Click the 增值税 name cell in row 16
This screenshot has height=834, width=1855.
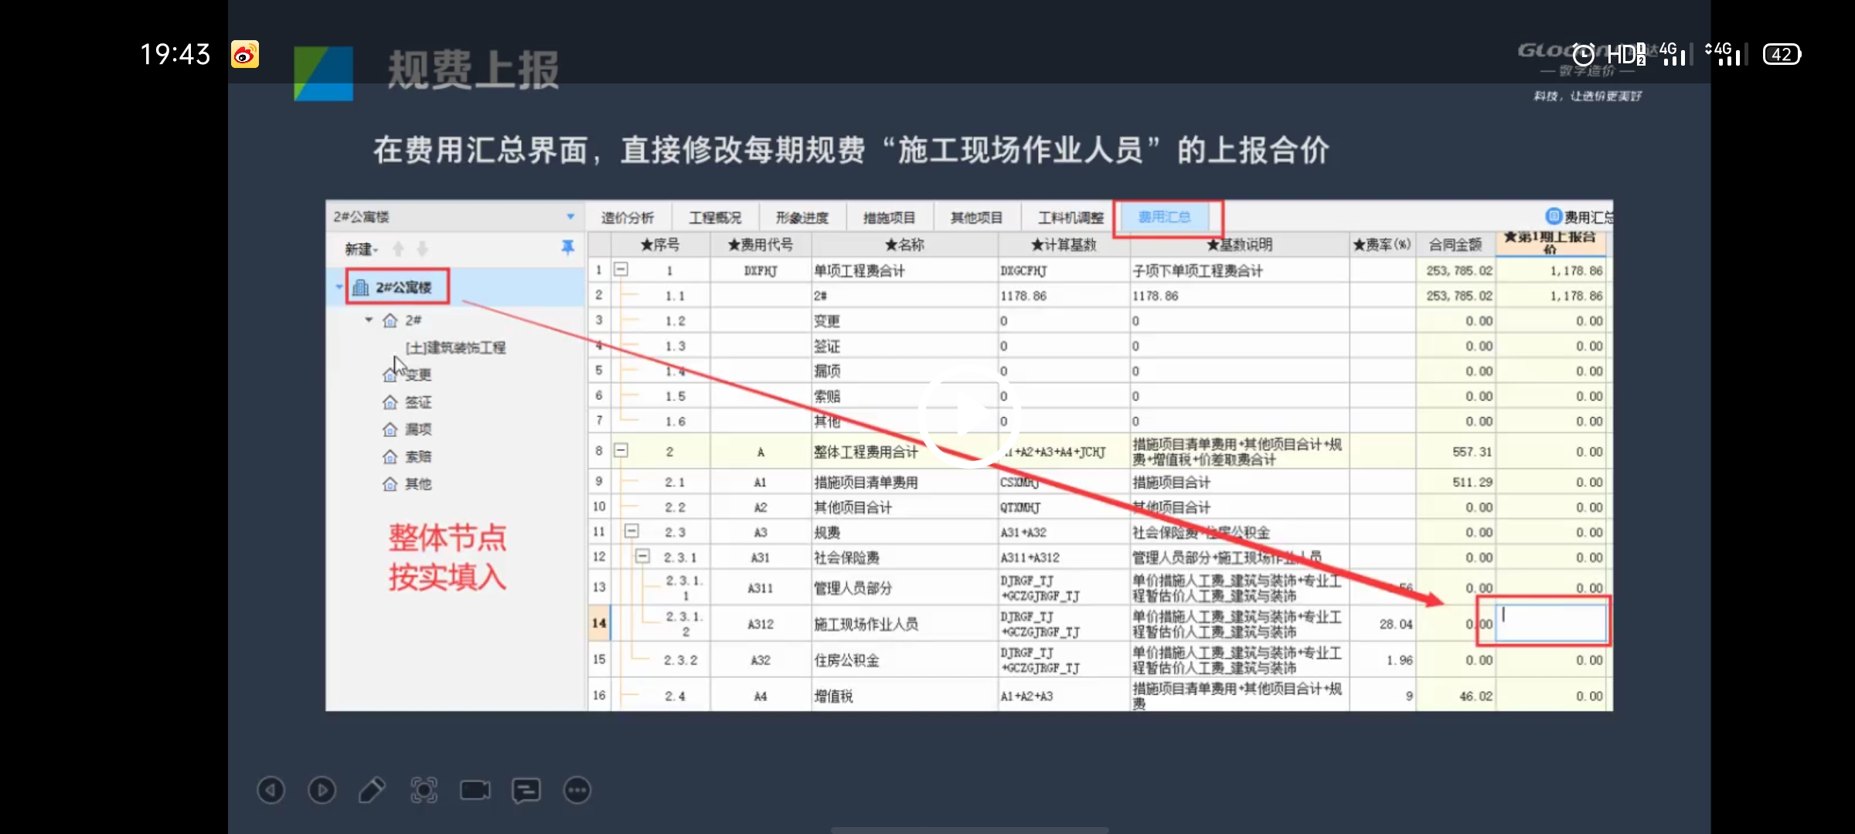point(904,696)
